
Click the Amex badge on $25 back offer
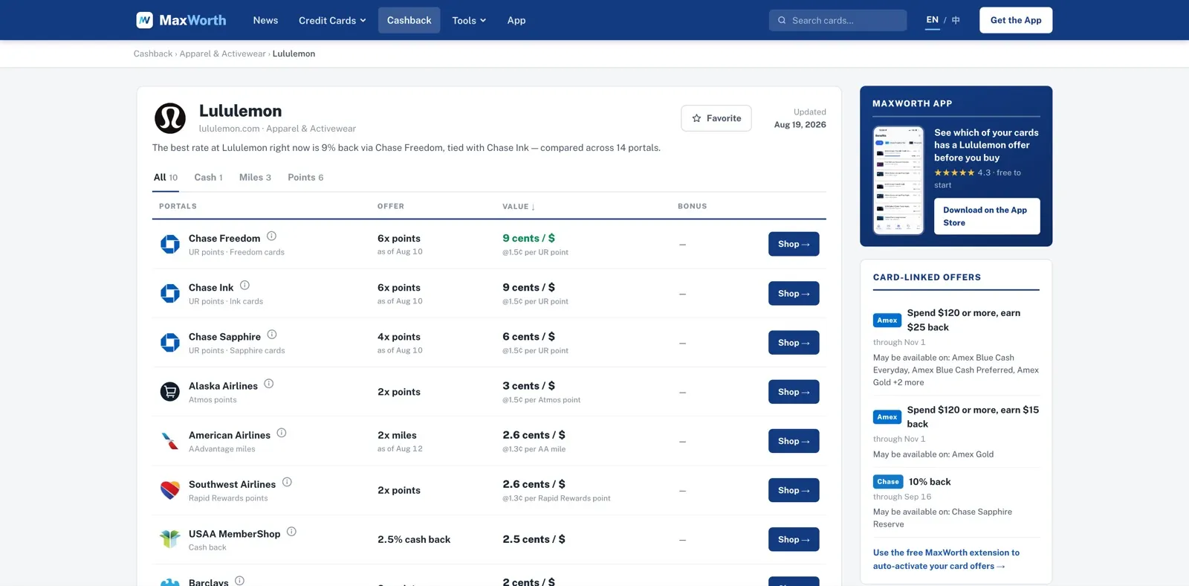pyautogui.click(x=887, y=321)
